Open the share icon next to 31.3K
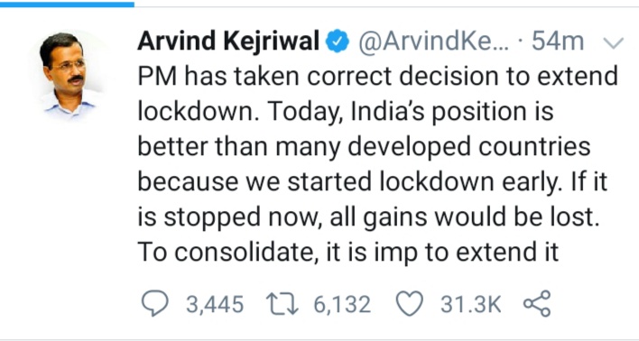639x341 pixels. (537, 303)
